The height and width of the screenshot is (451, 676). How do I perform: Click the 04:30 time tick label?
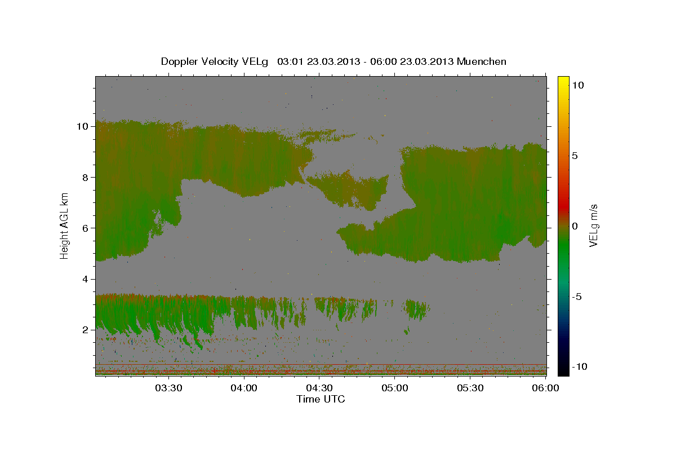coord(319,388)
